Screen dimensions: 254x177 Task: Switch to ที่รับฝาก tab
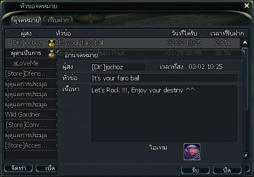(x=58, y=21)
